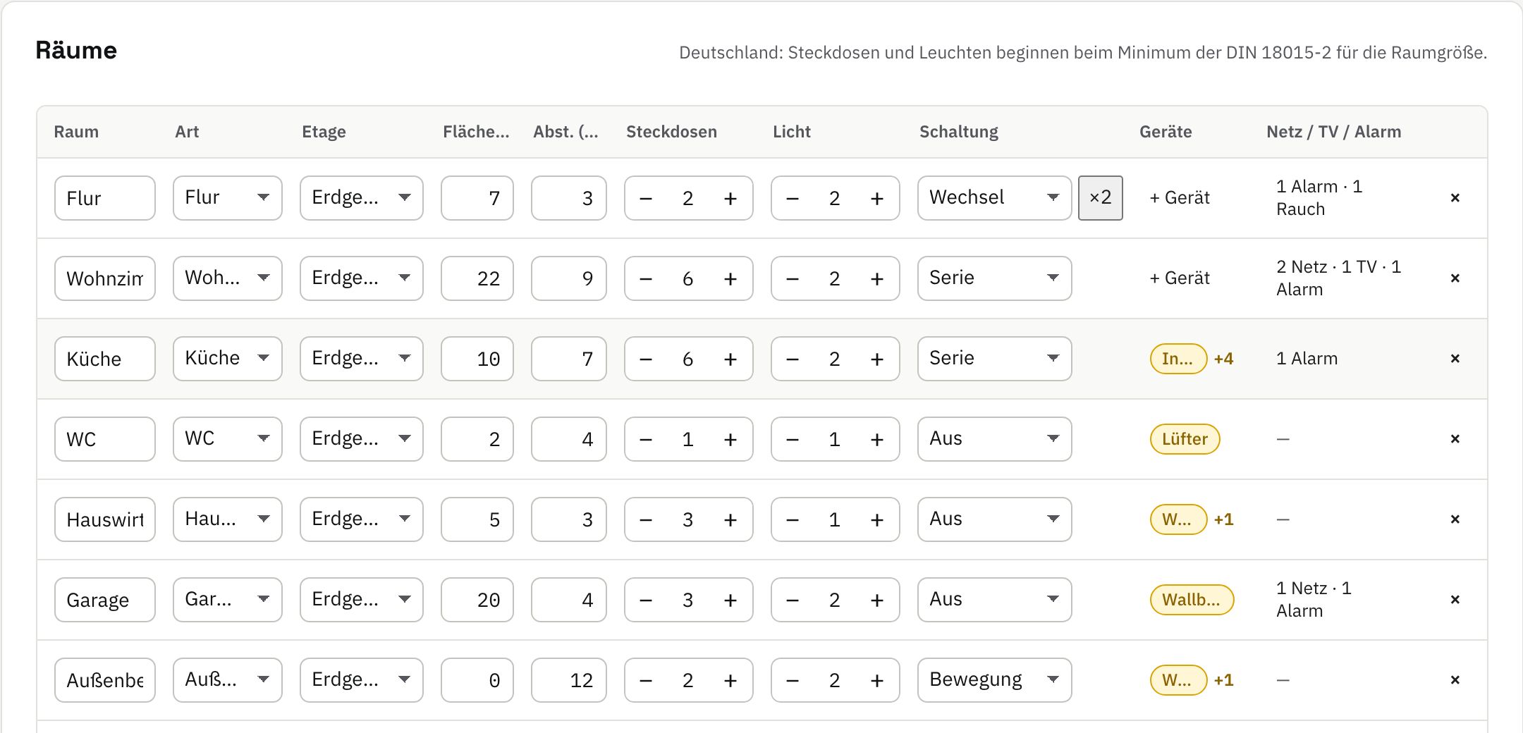1523x733 pixels.
Task: Click the Steckdosen column header
Action: click(x=671, y=132)
